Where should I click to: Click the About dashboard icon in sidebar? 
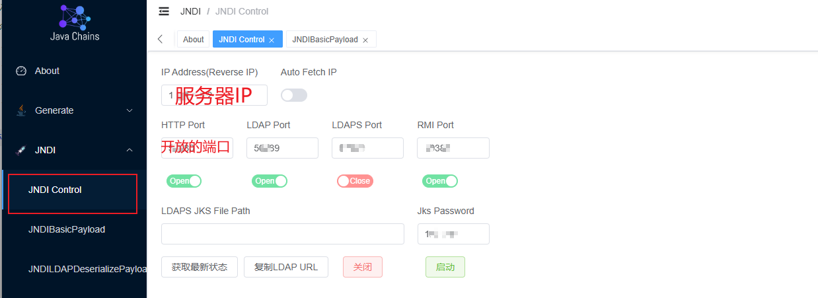tap(21, 71)
